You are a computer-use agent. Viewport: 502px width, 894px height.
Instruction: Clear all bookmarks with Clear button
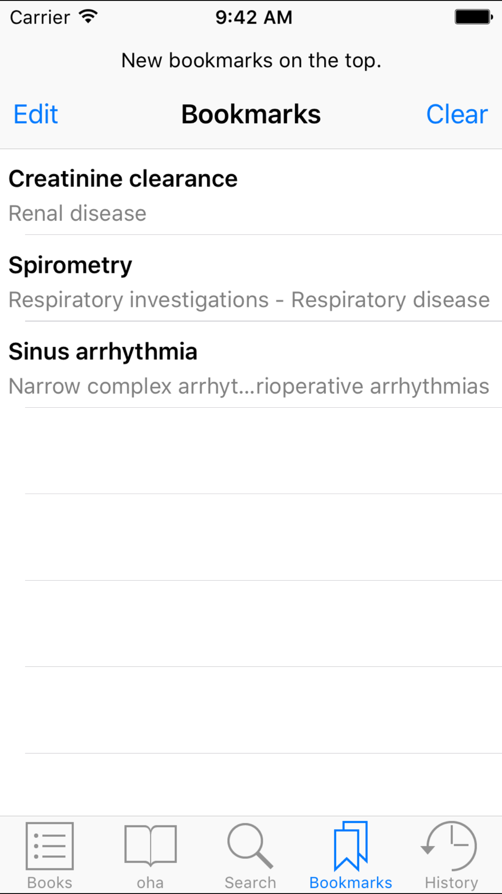457,114
